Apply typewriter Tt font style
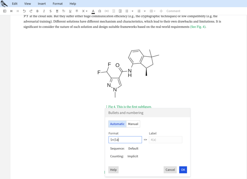The height and width of the screenshot is (179, 247). coord(63,11)
